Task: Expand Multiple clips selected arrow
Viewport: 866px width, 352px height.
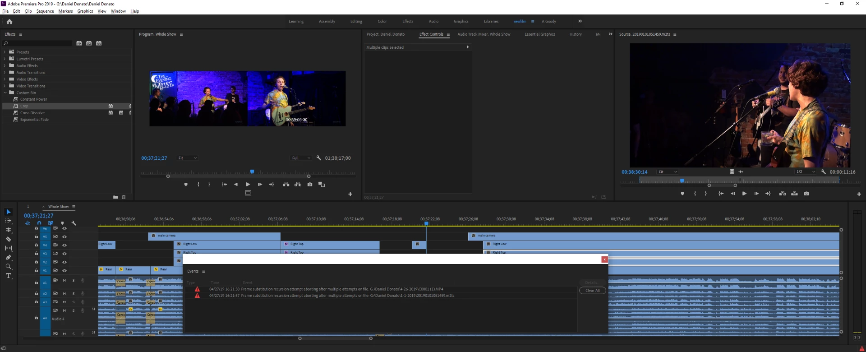Action: [468, 47]
